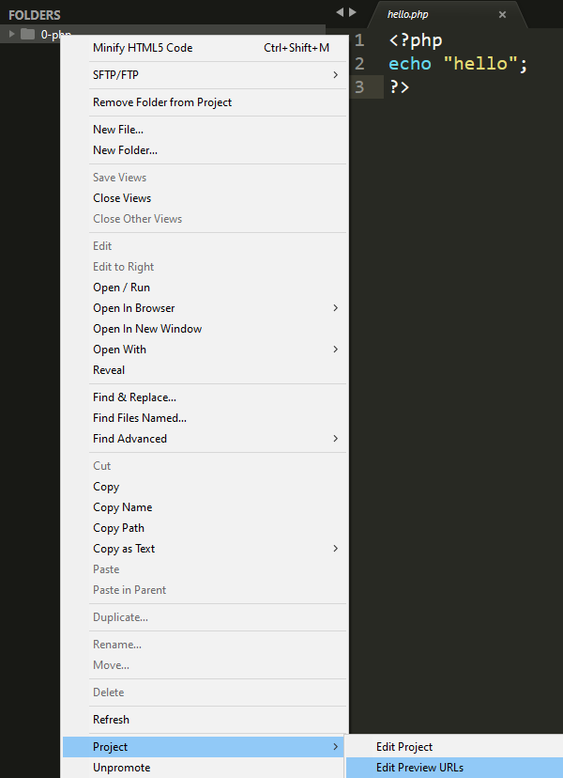The height and width of the screenshot is (778, 563).
Task: Select Edit Project in the submenu
Action: (x=404, y=747)
